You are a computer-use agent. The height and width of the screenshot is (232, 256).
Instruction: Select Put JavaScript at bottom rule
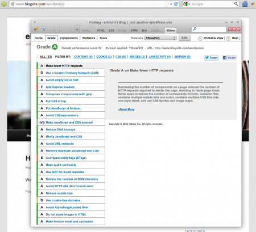71,108
